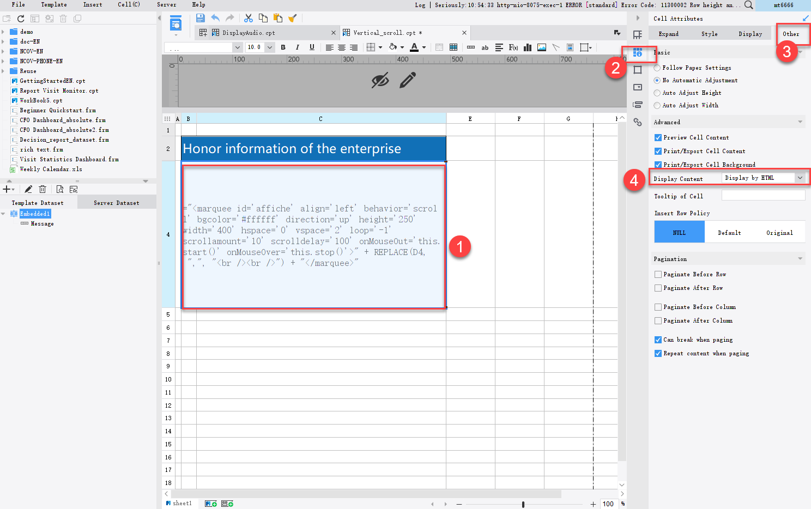Image resolution: width=811 pixels, height=509 pixels.
Task: Enable Paginate Before Row
Action: (658, 274)
